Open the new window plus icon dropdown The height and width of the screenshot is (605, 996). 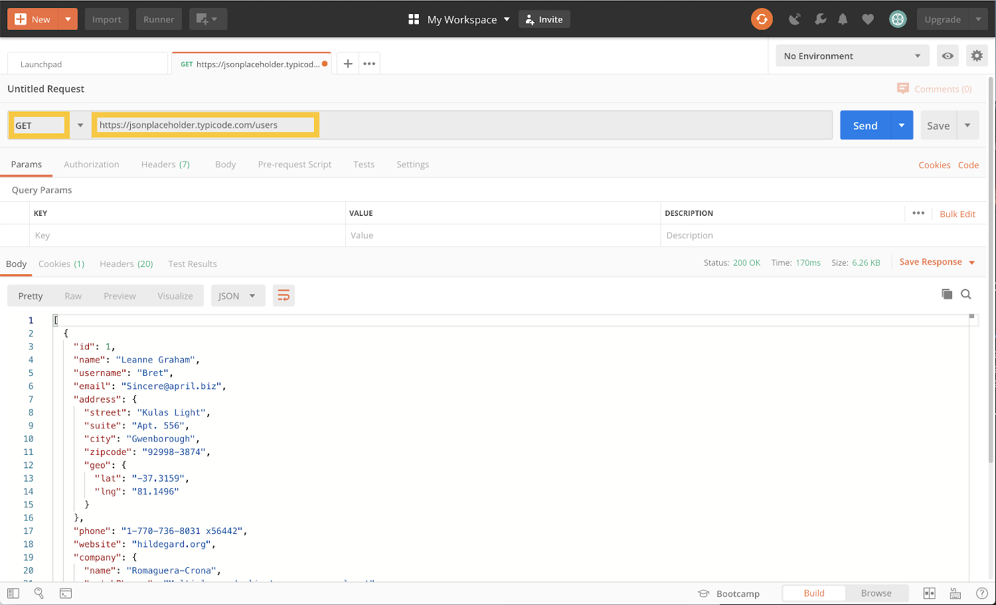pos(208,19)
